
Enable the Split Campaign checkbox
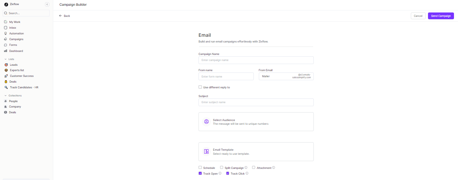point(222,168)
